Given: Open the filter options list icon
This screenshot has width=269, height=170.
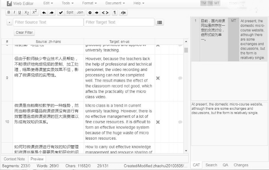Looking at the screenshot, I should pos(159,22).
